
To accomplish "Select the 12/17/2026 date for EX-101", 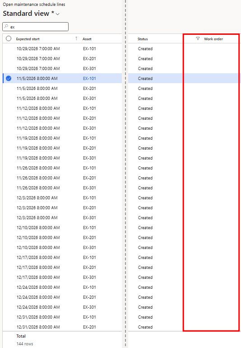I will click(x=38, y=258).
